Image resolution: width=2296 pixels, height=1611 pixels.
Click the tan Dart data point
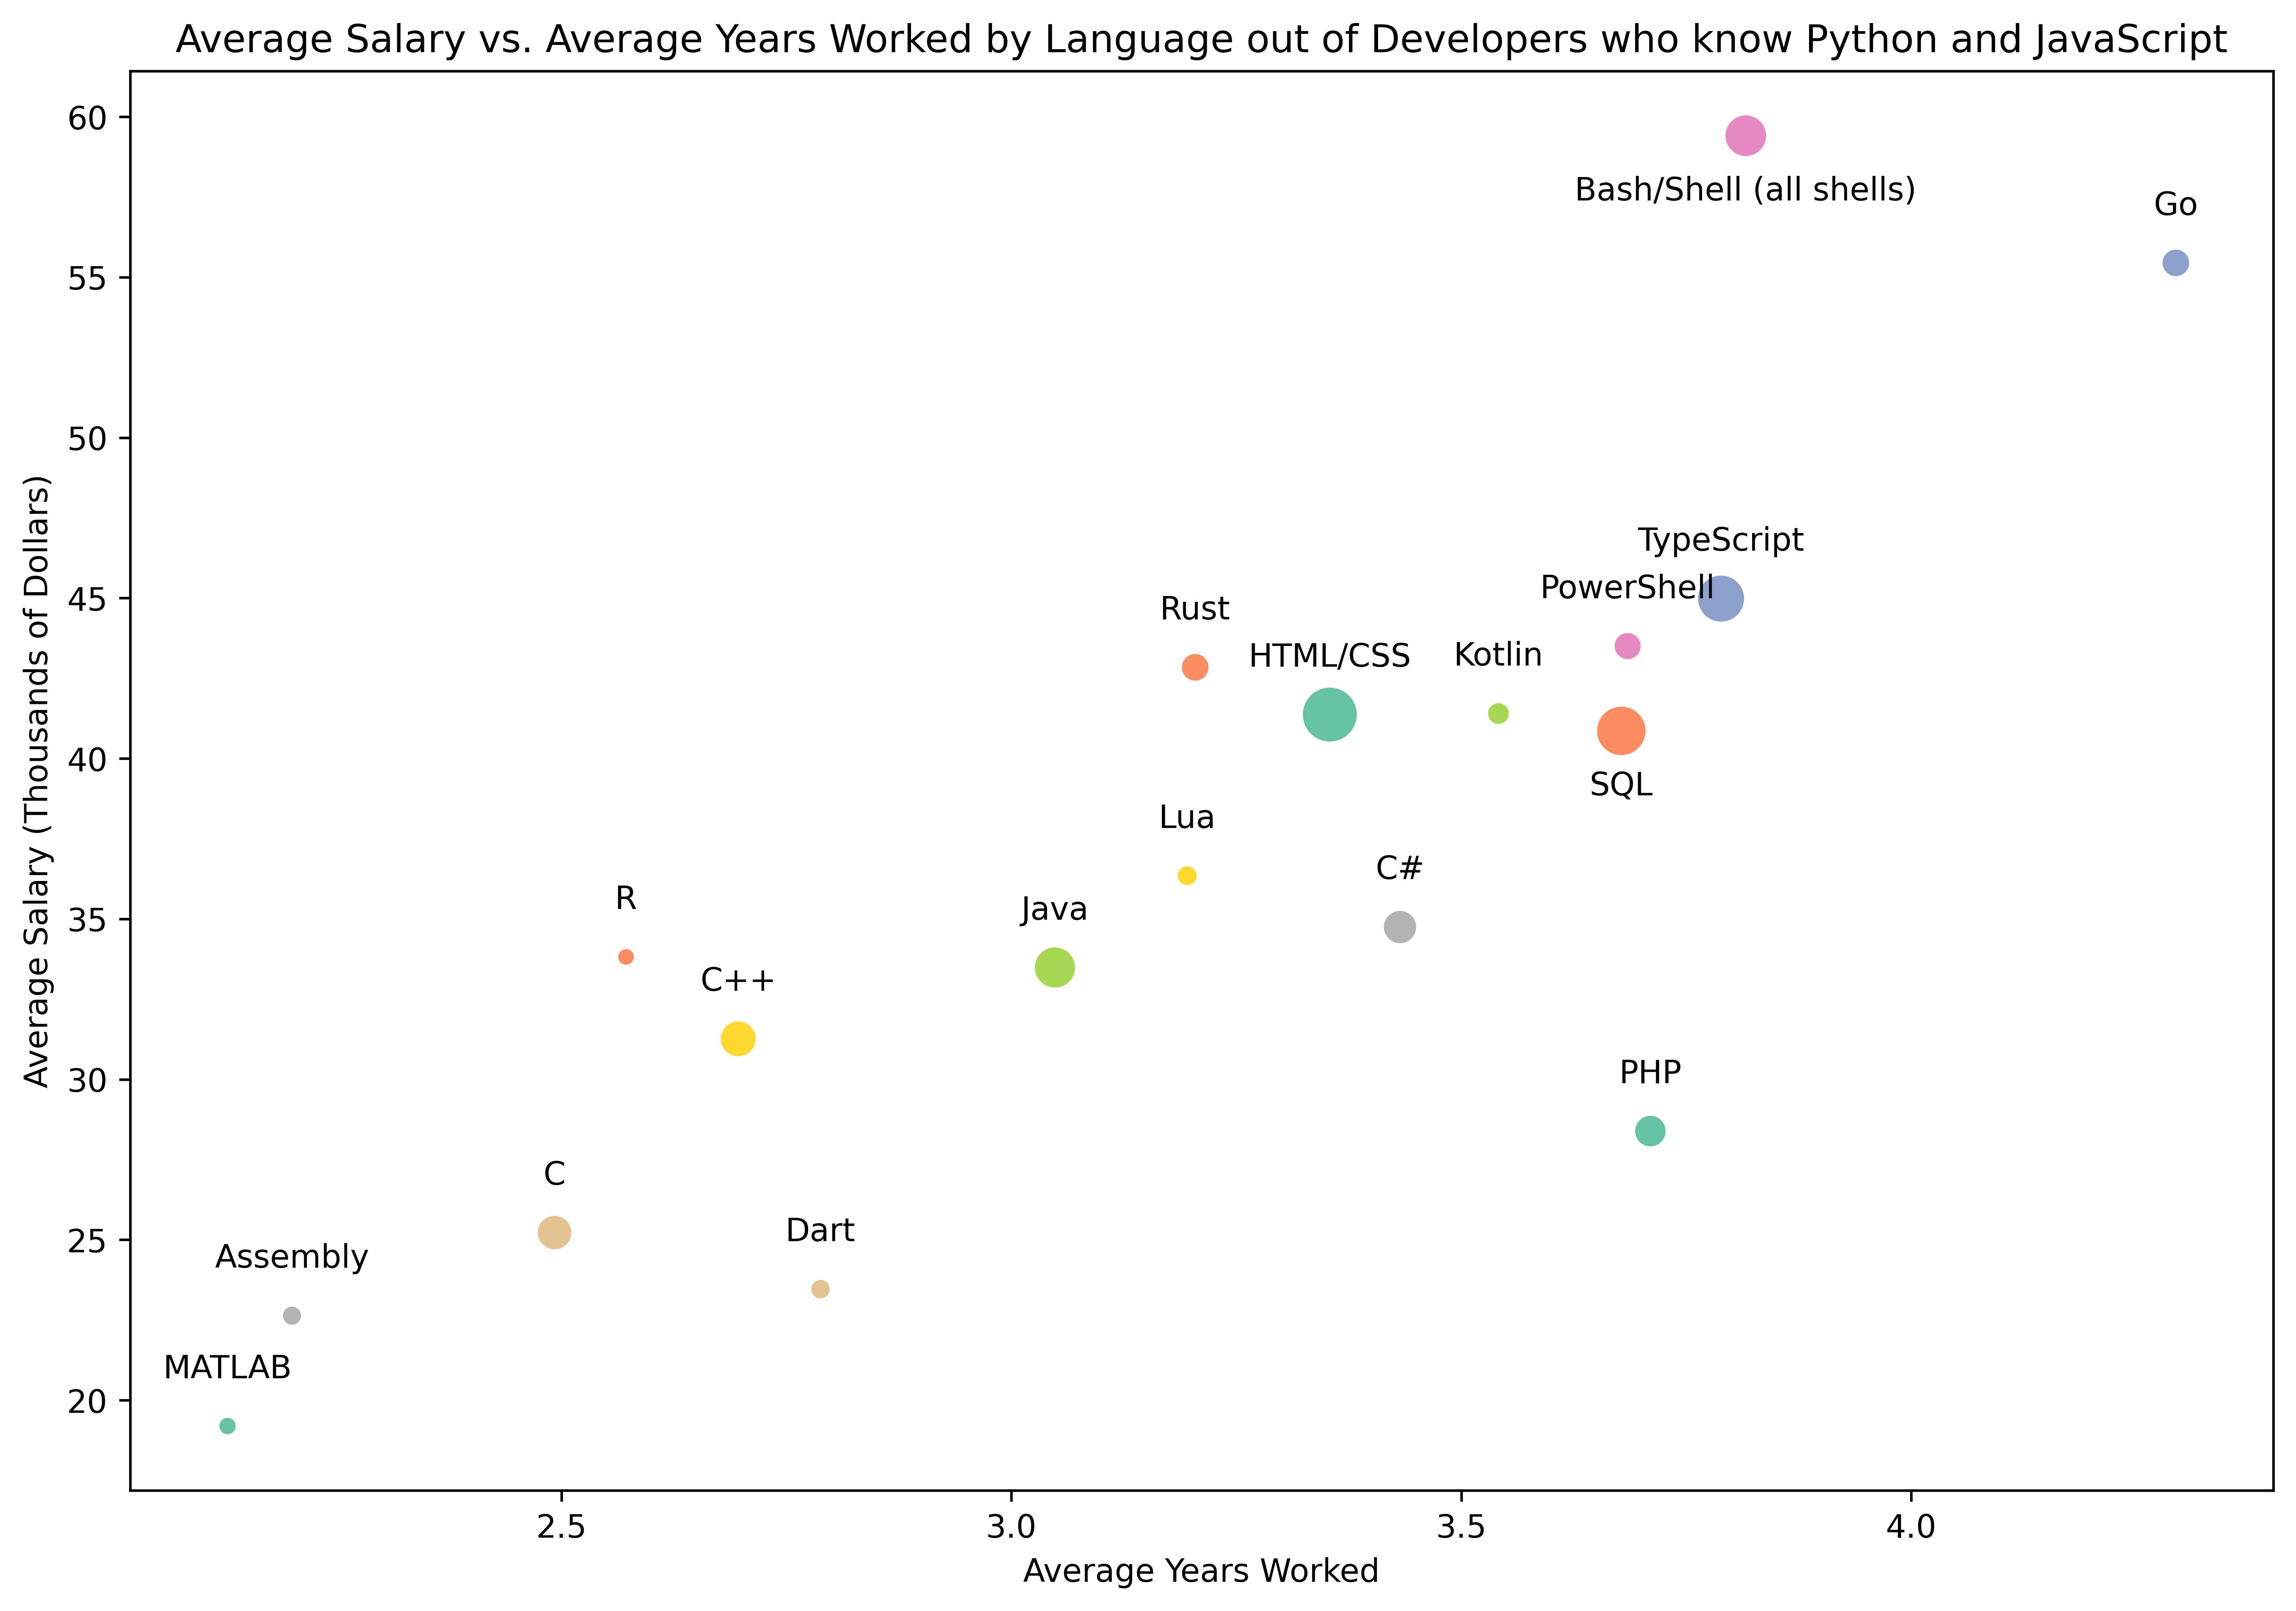[x=820, y=1289]
